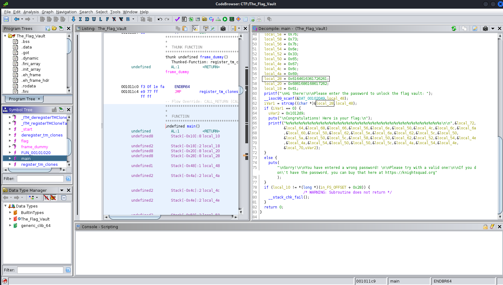Expand BuiltInTypes in Data Type Manager
Screen dimensions: 503x285
point(10,212)
